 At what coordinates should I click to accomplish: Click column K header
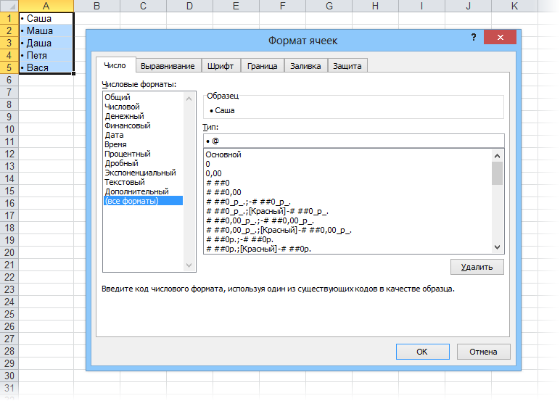pyautogui.click(x=514, y=6)
